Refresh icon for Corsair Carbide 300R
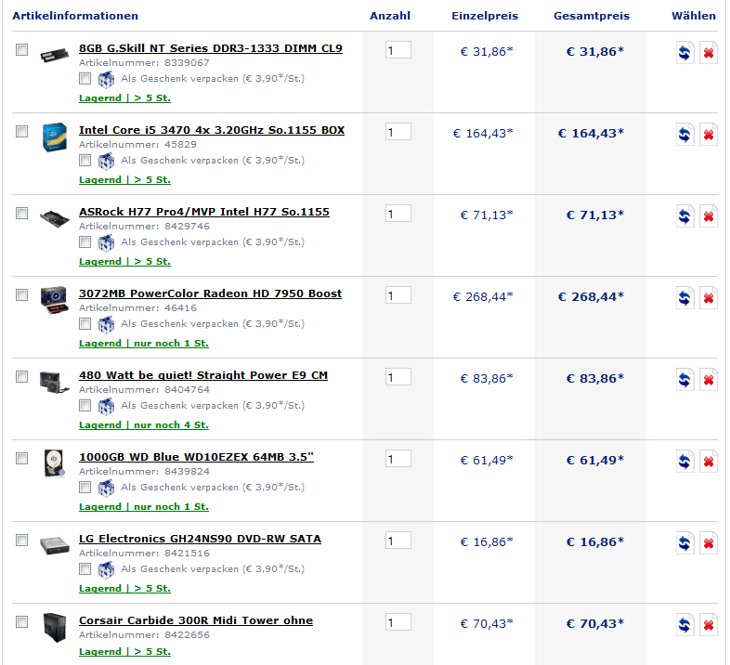730x665 pixels. tap(684, 625)
